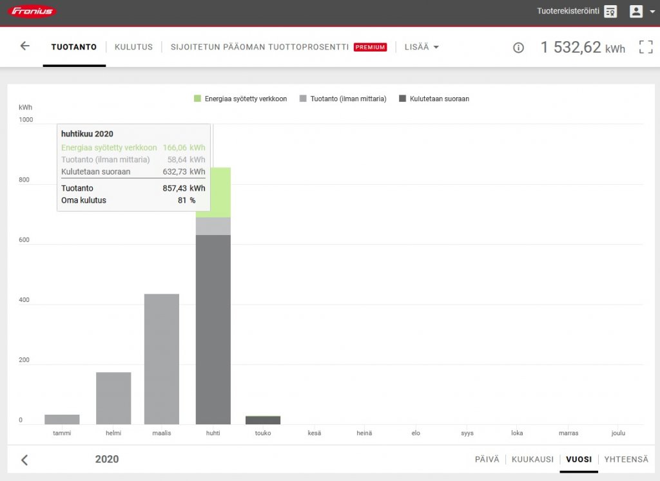Enter fullscreen chart view
This screenshot has height=481, width=660.
pos(645,47)
